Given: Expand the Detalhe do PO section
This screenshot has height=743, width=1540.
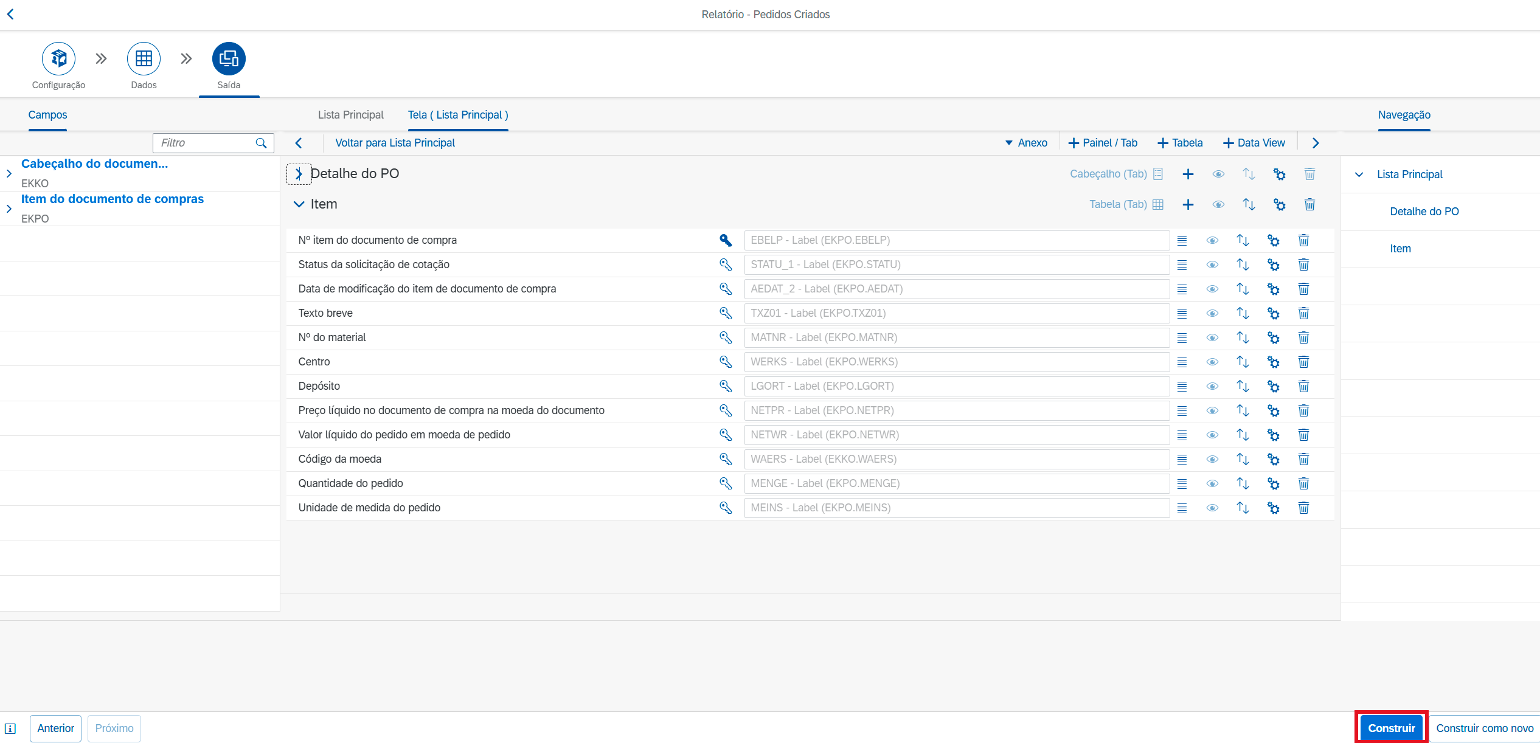Looking at the screenshot, I should (299, 174).
